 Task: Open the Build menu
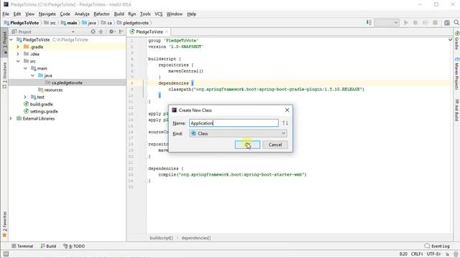pyautogui.click(x=119, y=14)
